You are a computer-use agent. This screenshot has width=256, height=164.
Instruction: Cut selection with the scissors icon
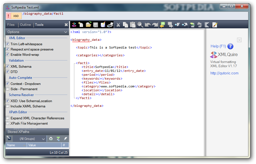pyautogui.click(x=118, y=25)
